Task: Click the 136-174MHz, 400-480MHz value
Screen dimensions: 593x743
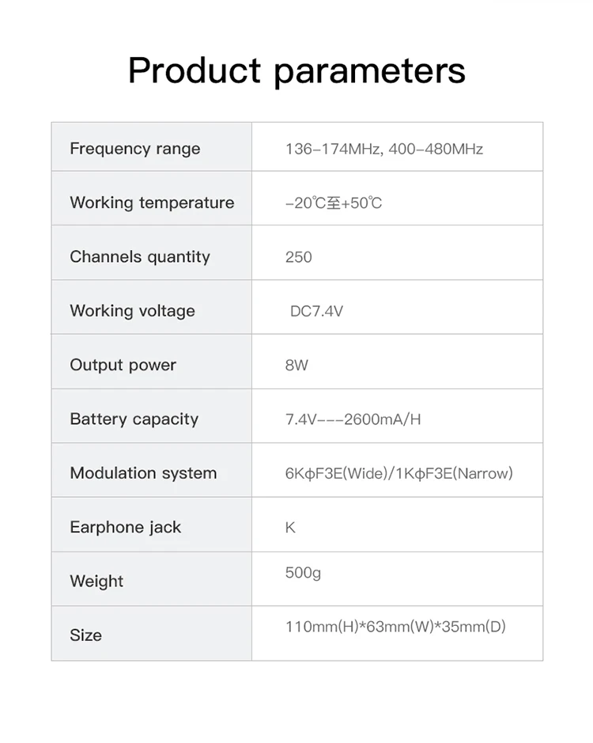Action: [384, 150]
